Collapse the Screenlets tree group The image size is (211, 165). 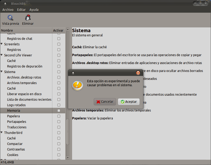click(2, 44)
